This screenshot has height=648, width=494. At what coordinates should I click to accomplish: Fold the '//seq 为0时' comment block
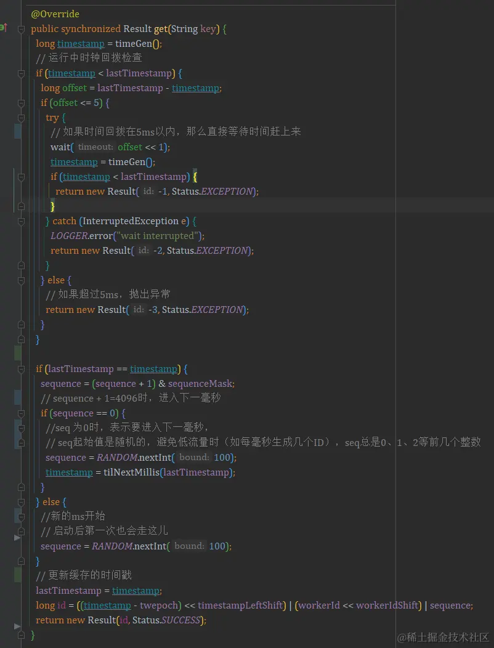pyautogui.click(x=21, y=427)
